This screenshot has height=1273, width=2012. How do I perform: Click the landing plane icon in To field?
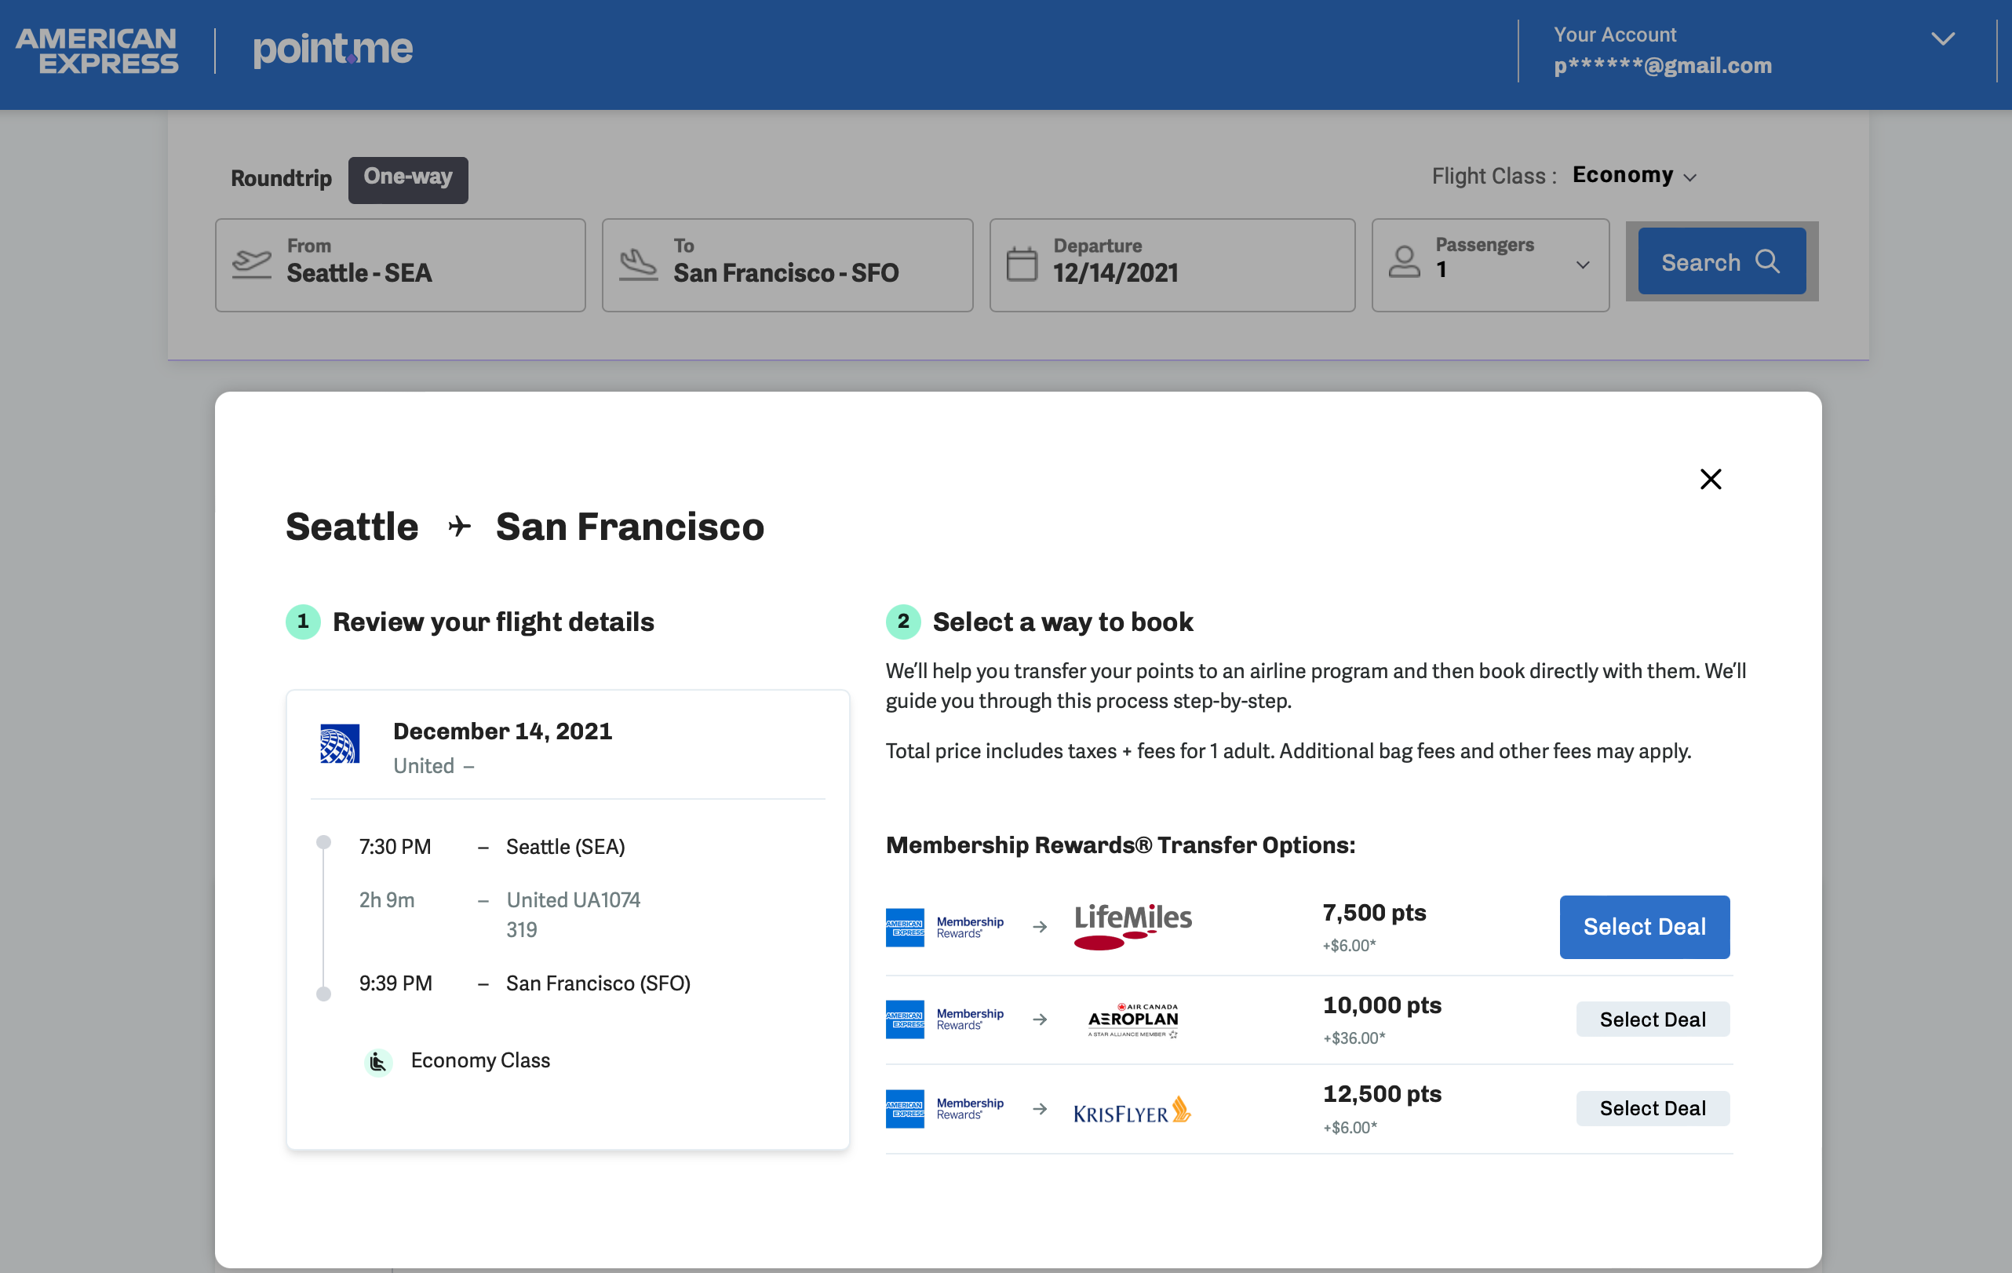(638, 264)
